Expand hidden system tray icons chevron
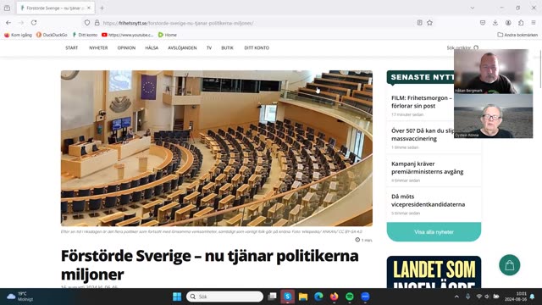 [x=456, y=297]
